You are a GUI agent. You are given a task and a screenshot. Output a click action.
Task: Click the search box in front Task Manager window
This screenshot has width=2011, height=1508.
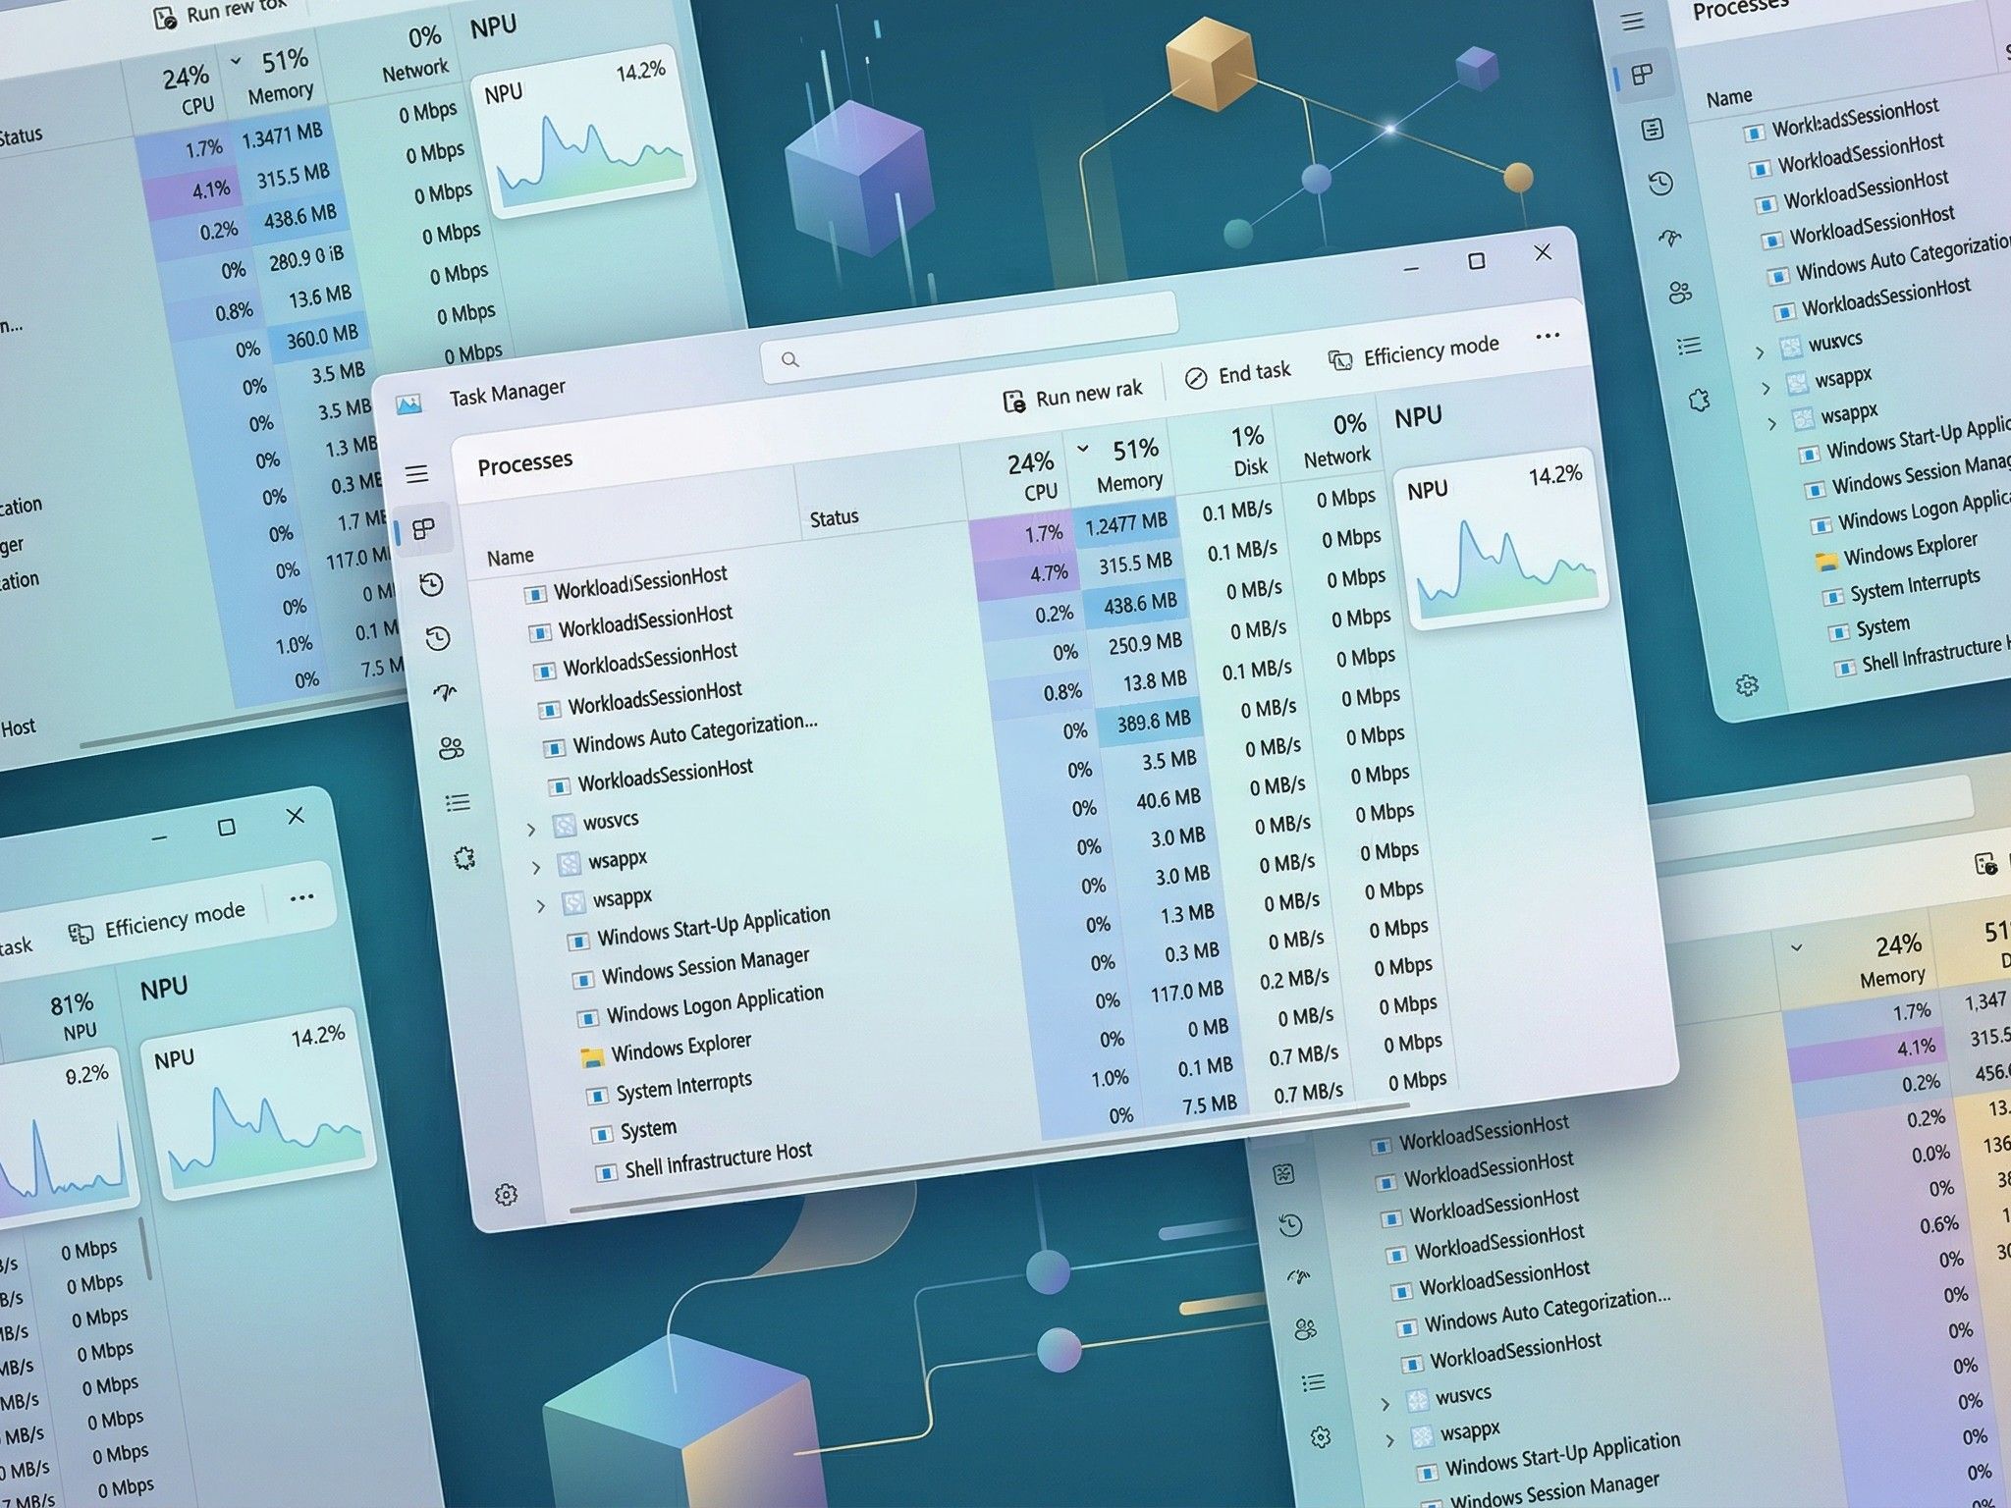point(969,336)
